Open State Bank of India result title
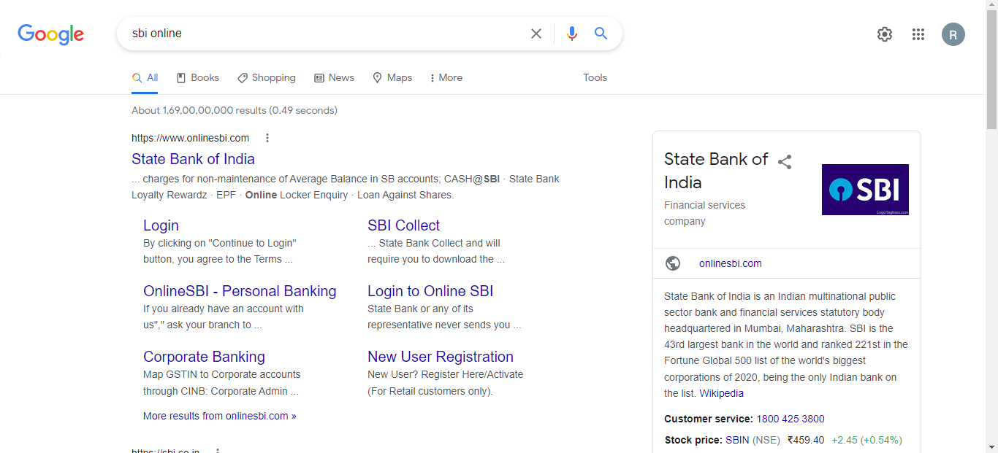 tap(193, 159)
